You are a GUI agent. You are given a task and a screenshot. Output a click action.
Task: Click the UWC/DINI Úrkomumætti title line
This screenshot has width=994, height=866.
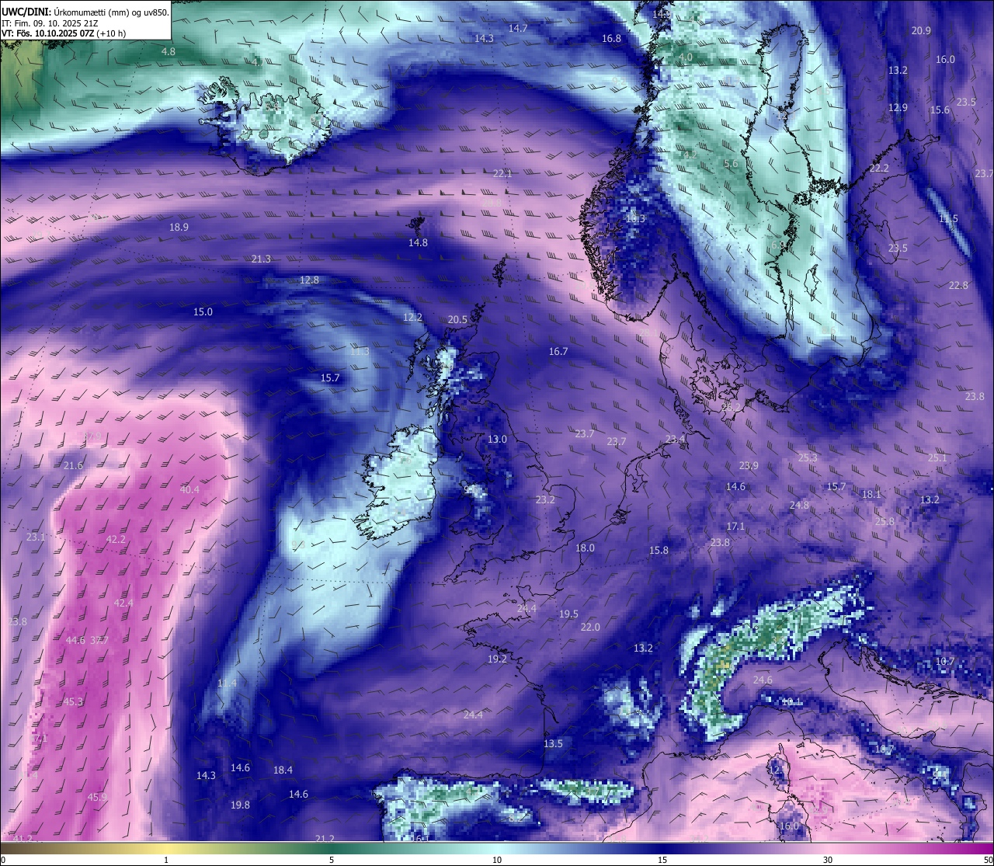pos(85,12)
